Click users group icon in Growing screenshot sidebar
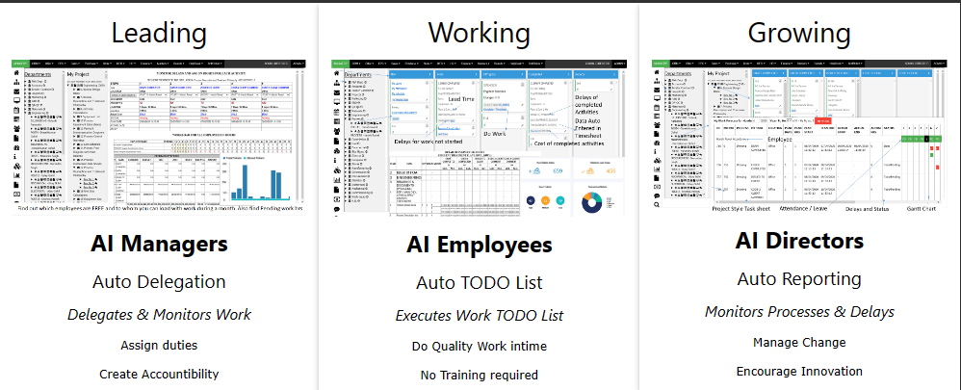Screen dimensions: 961x390 pos(657,125)
